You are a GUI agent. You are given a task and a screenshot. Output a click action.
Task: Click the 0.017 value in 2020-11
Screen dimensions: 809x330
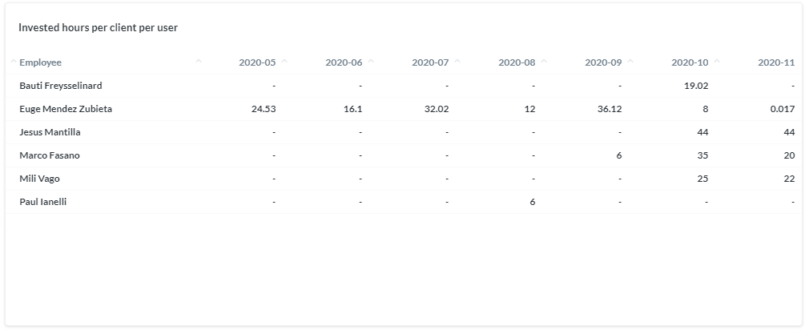pos(783,109)
